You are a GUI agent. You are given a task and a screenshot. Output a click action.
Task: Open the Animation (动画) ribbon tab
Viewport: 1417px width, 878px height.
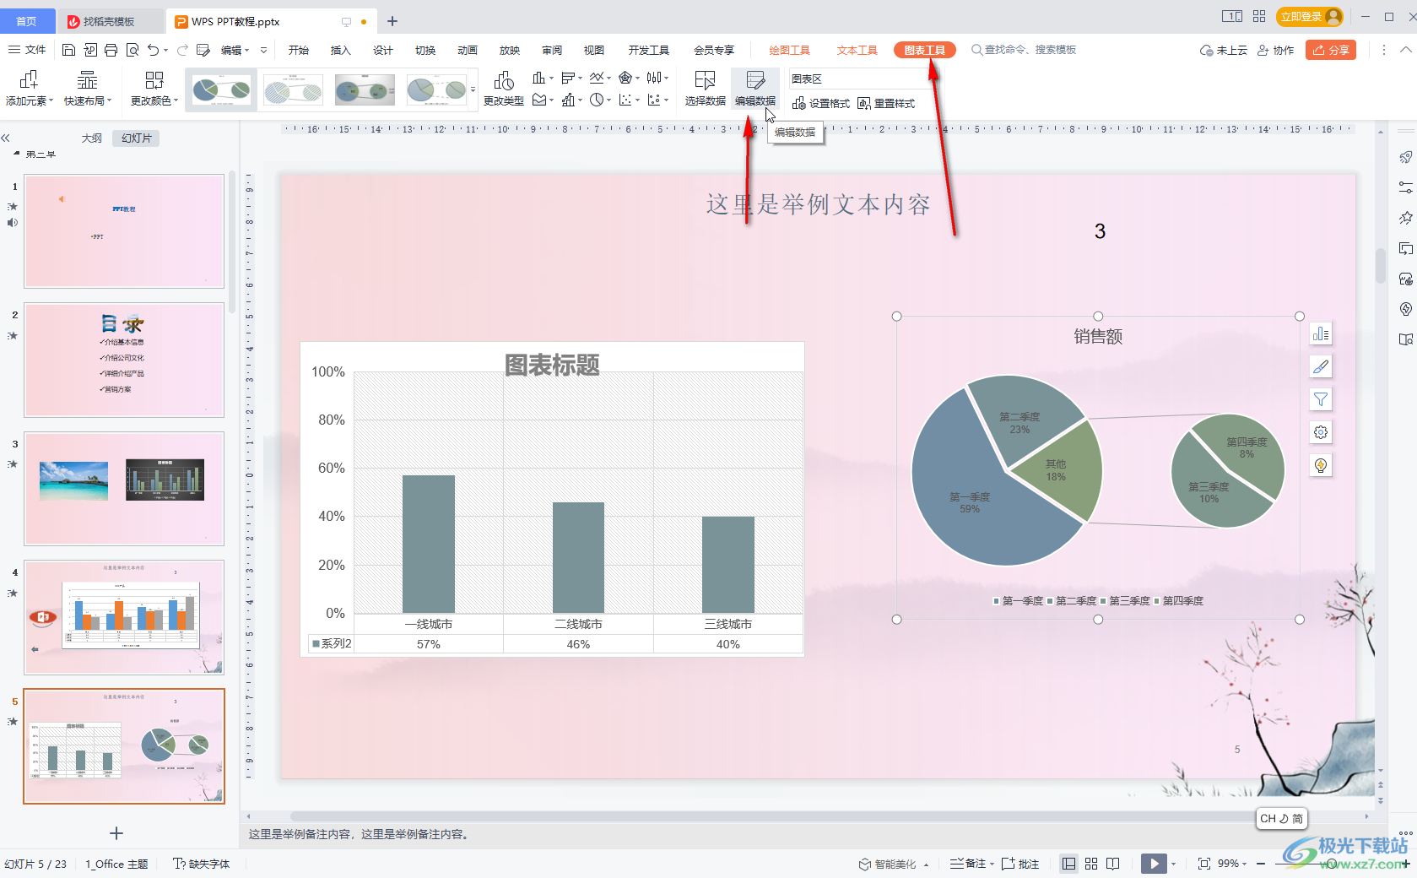[x=467, y=50]
